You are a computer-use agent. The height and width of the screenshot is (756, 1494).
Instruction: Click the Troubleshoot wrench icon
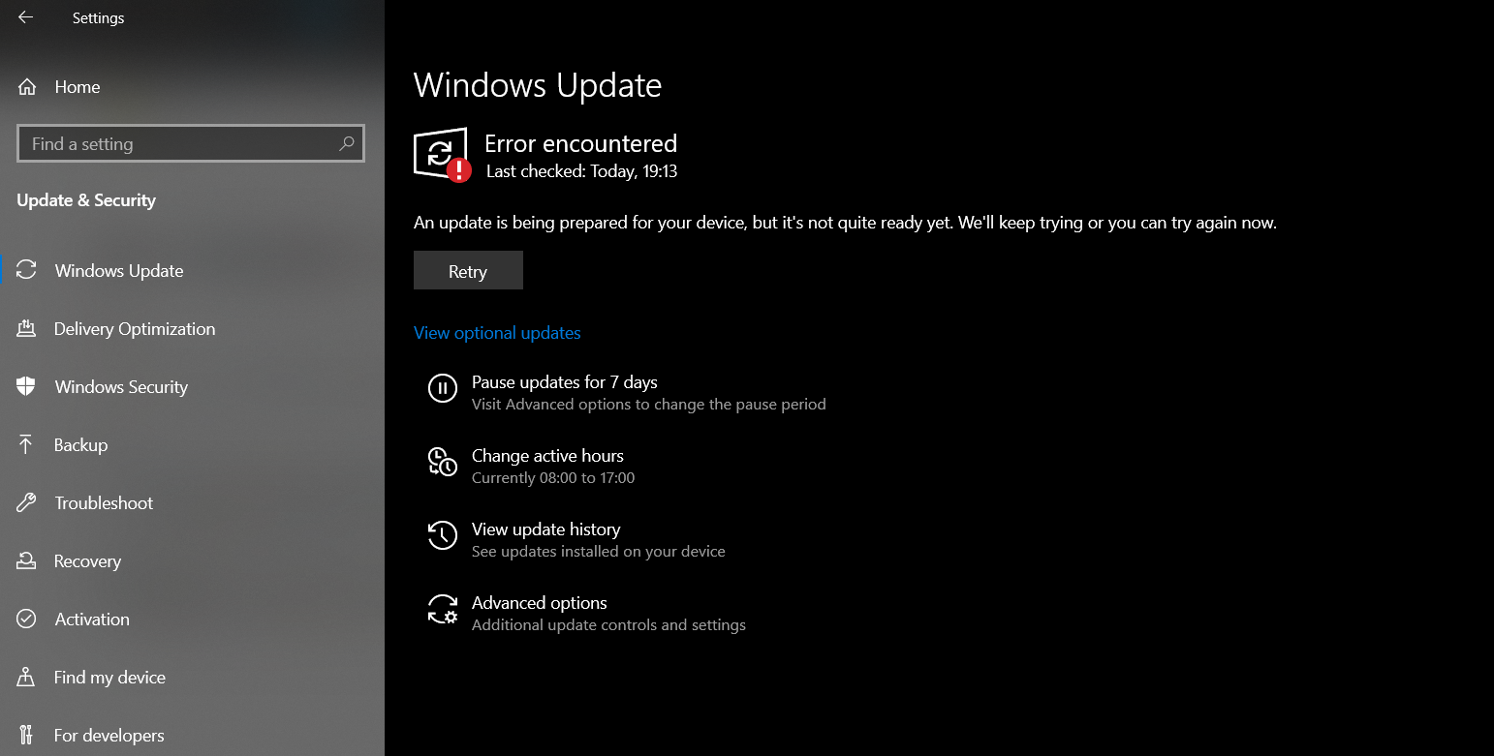(x=27, y=503)
